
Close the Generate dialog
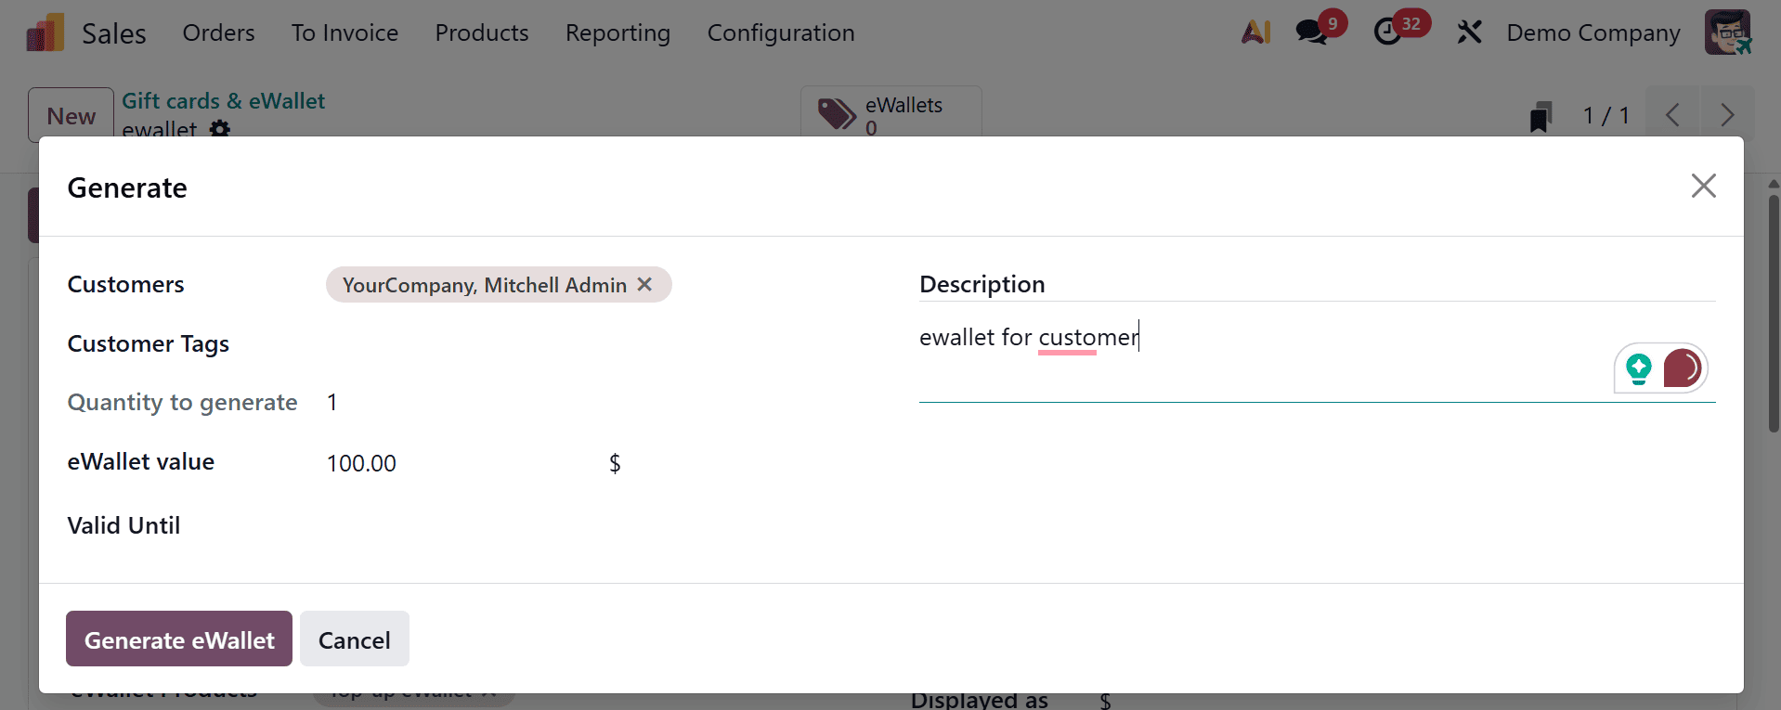[x=1703, y=187]
